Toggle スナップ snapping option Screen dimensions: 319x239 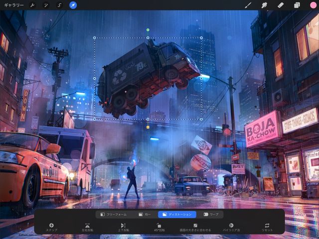coord(51,227)
